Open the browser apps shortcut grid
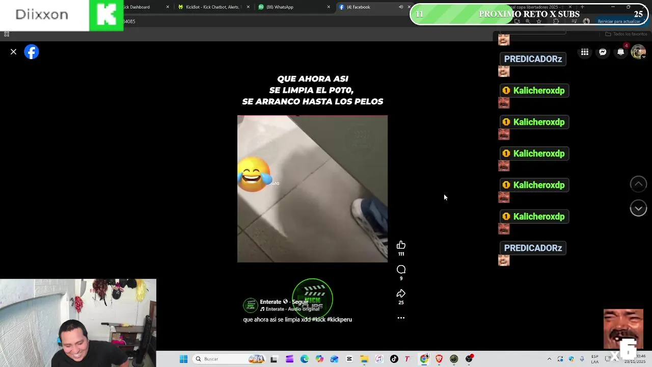The width and height of the screenshot is (652, 367). click(7, 34)
